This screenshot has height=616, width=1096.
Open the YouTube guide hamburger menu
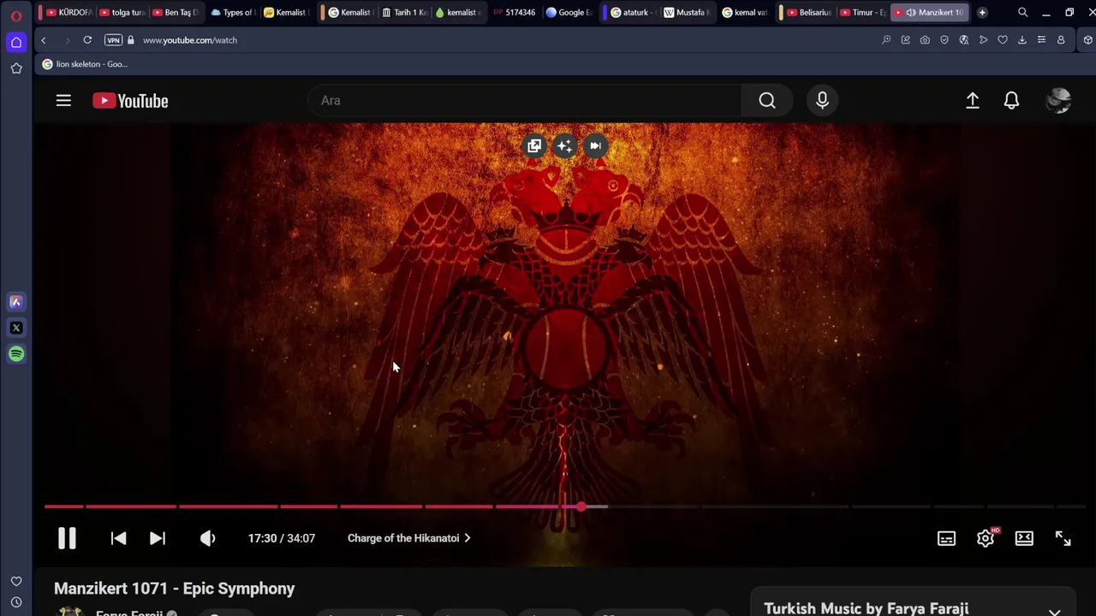[63, 101]
